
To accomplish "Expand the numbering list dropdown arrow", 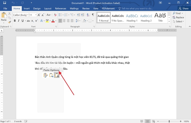I will [69, 15].
